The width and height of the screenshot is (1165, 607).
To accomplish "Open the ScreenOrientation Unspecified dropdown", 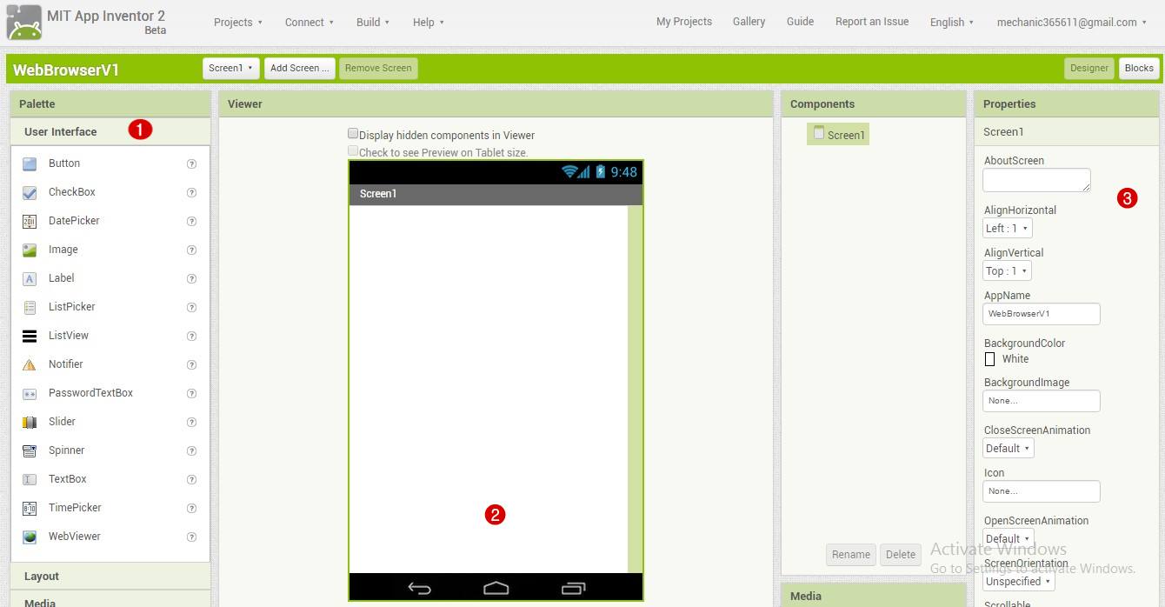I will pos(1019,582).
